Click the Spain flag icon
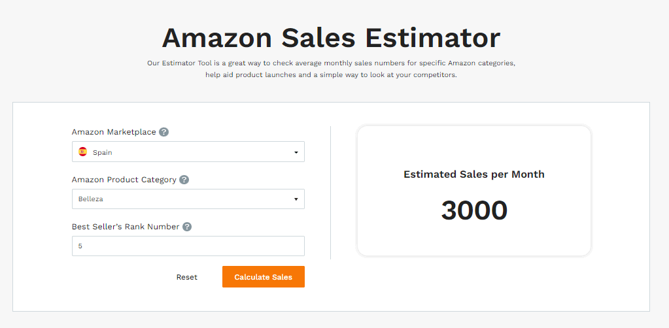Viewport: 669px width, 328px height. tap(83, 152)
